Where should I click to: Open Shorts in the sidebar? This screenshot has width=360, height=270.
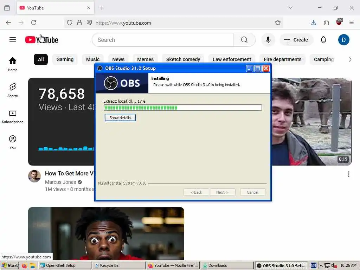coord(13,90)
